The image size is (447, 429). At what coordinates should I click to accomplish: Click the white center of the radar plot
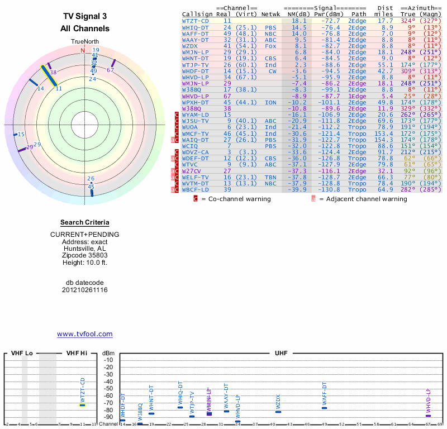[83, 125]
